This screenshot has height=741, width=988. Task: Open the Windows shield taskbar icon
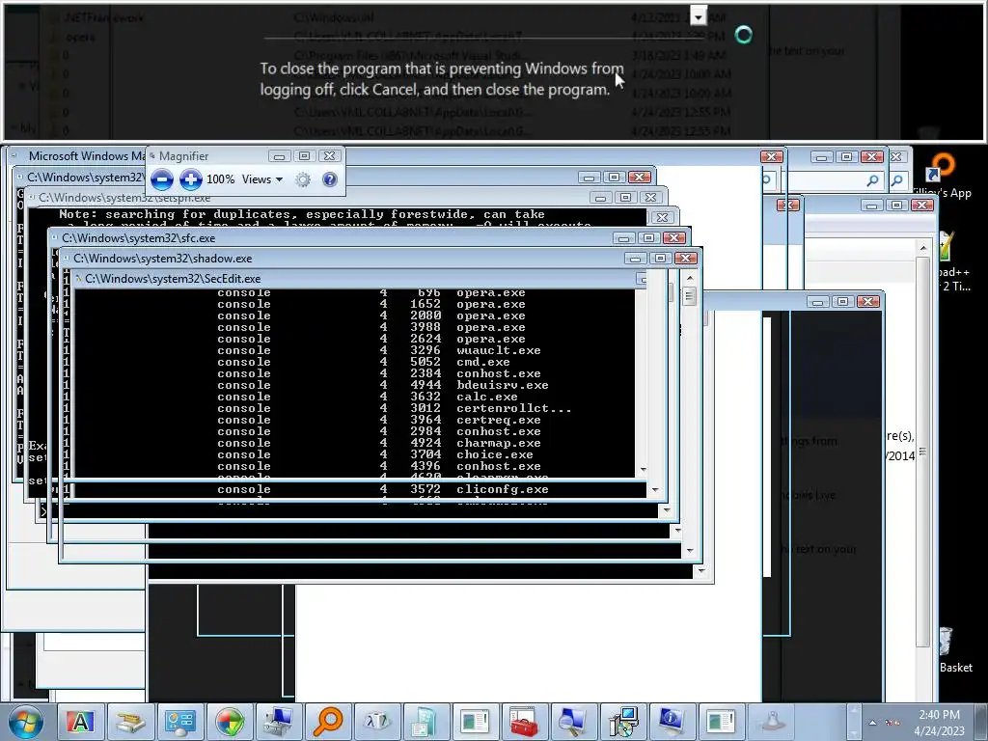click(229, 722)
